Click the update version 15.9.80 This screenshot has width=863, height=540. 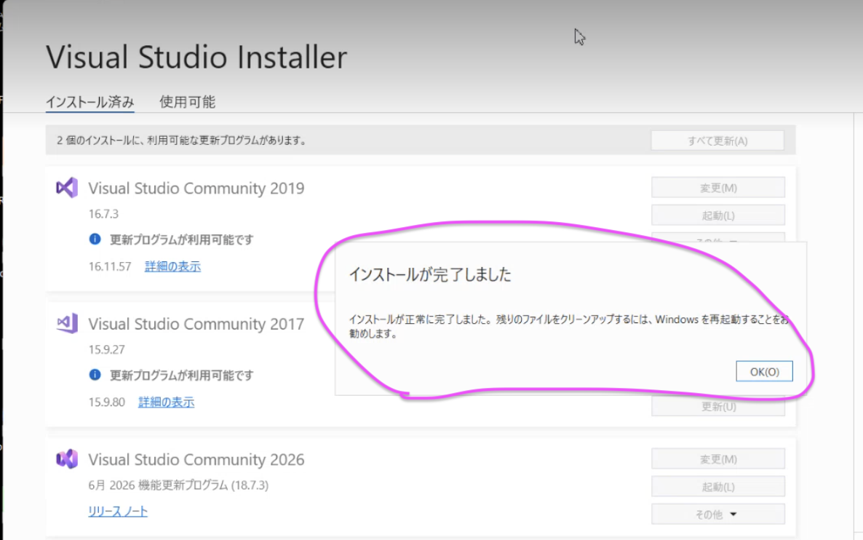pyautogui.click(x=107, y=402)
